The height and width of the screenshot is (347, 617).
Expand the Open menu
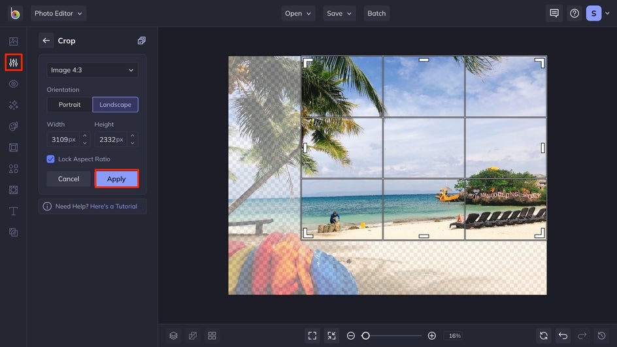click(x=298, y=13)
